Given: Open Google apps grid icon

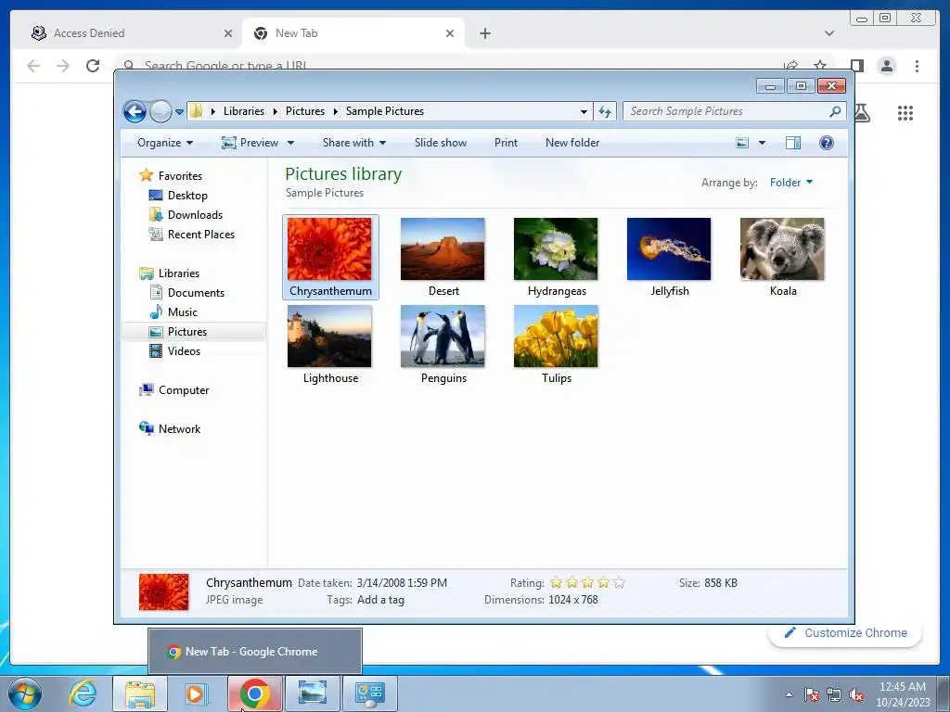Looking at the screenshot, I should [x=905, y=112].
